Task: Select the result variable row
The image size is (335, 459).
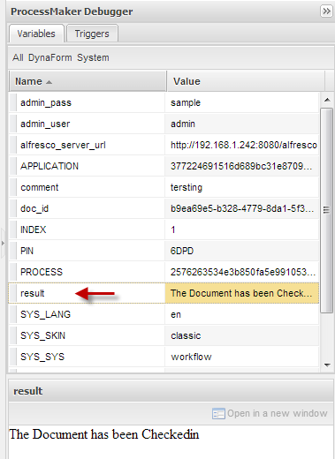Action: [x=164, y=293]
